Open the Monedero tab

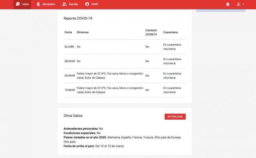pyautogui.click(x=46, y=4)
